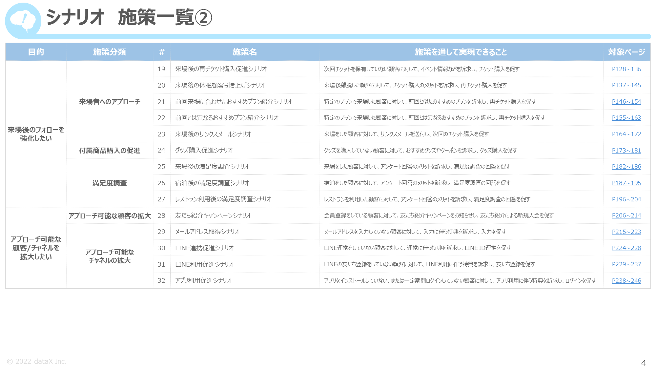Click 付属商品購入の促進 category cell
Screen dimensions: 656x369
tap(110, 151)
